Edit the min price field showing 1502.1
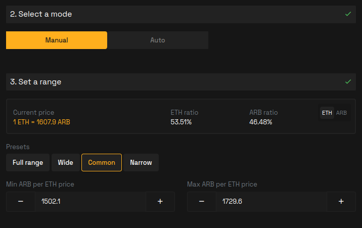 click(91, 202)
